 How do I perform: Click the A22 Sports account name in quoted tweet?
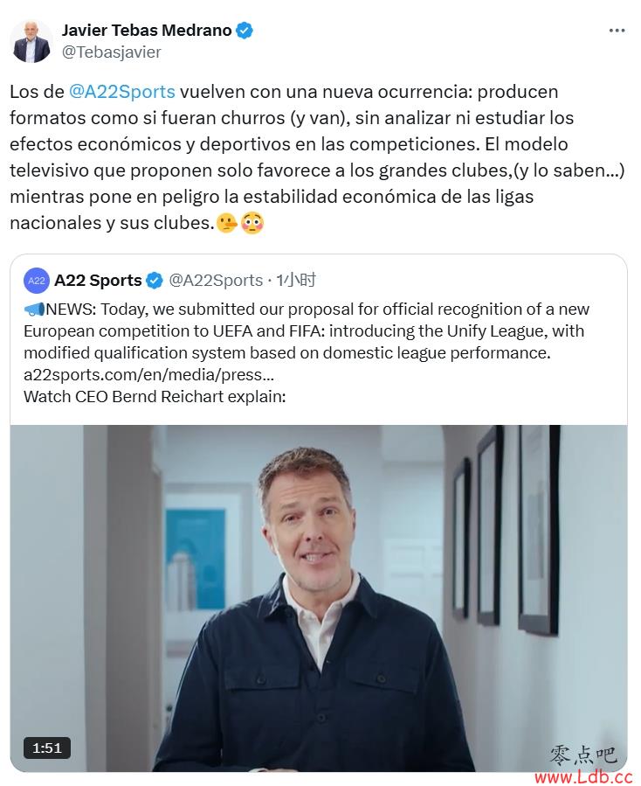pos(98,280)
